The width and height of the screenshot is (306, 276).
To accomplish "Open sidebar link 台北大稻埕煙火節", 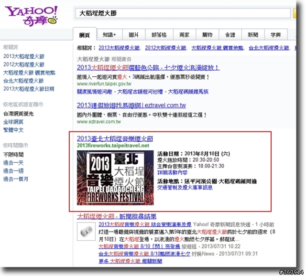I will pyautogui.click(x=23, y=81).
